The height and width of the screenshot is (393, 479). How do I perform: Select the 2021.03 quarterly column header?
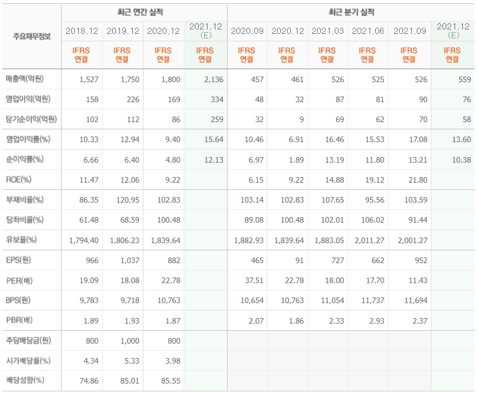coord(327,31)
